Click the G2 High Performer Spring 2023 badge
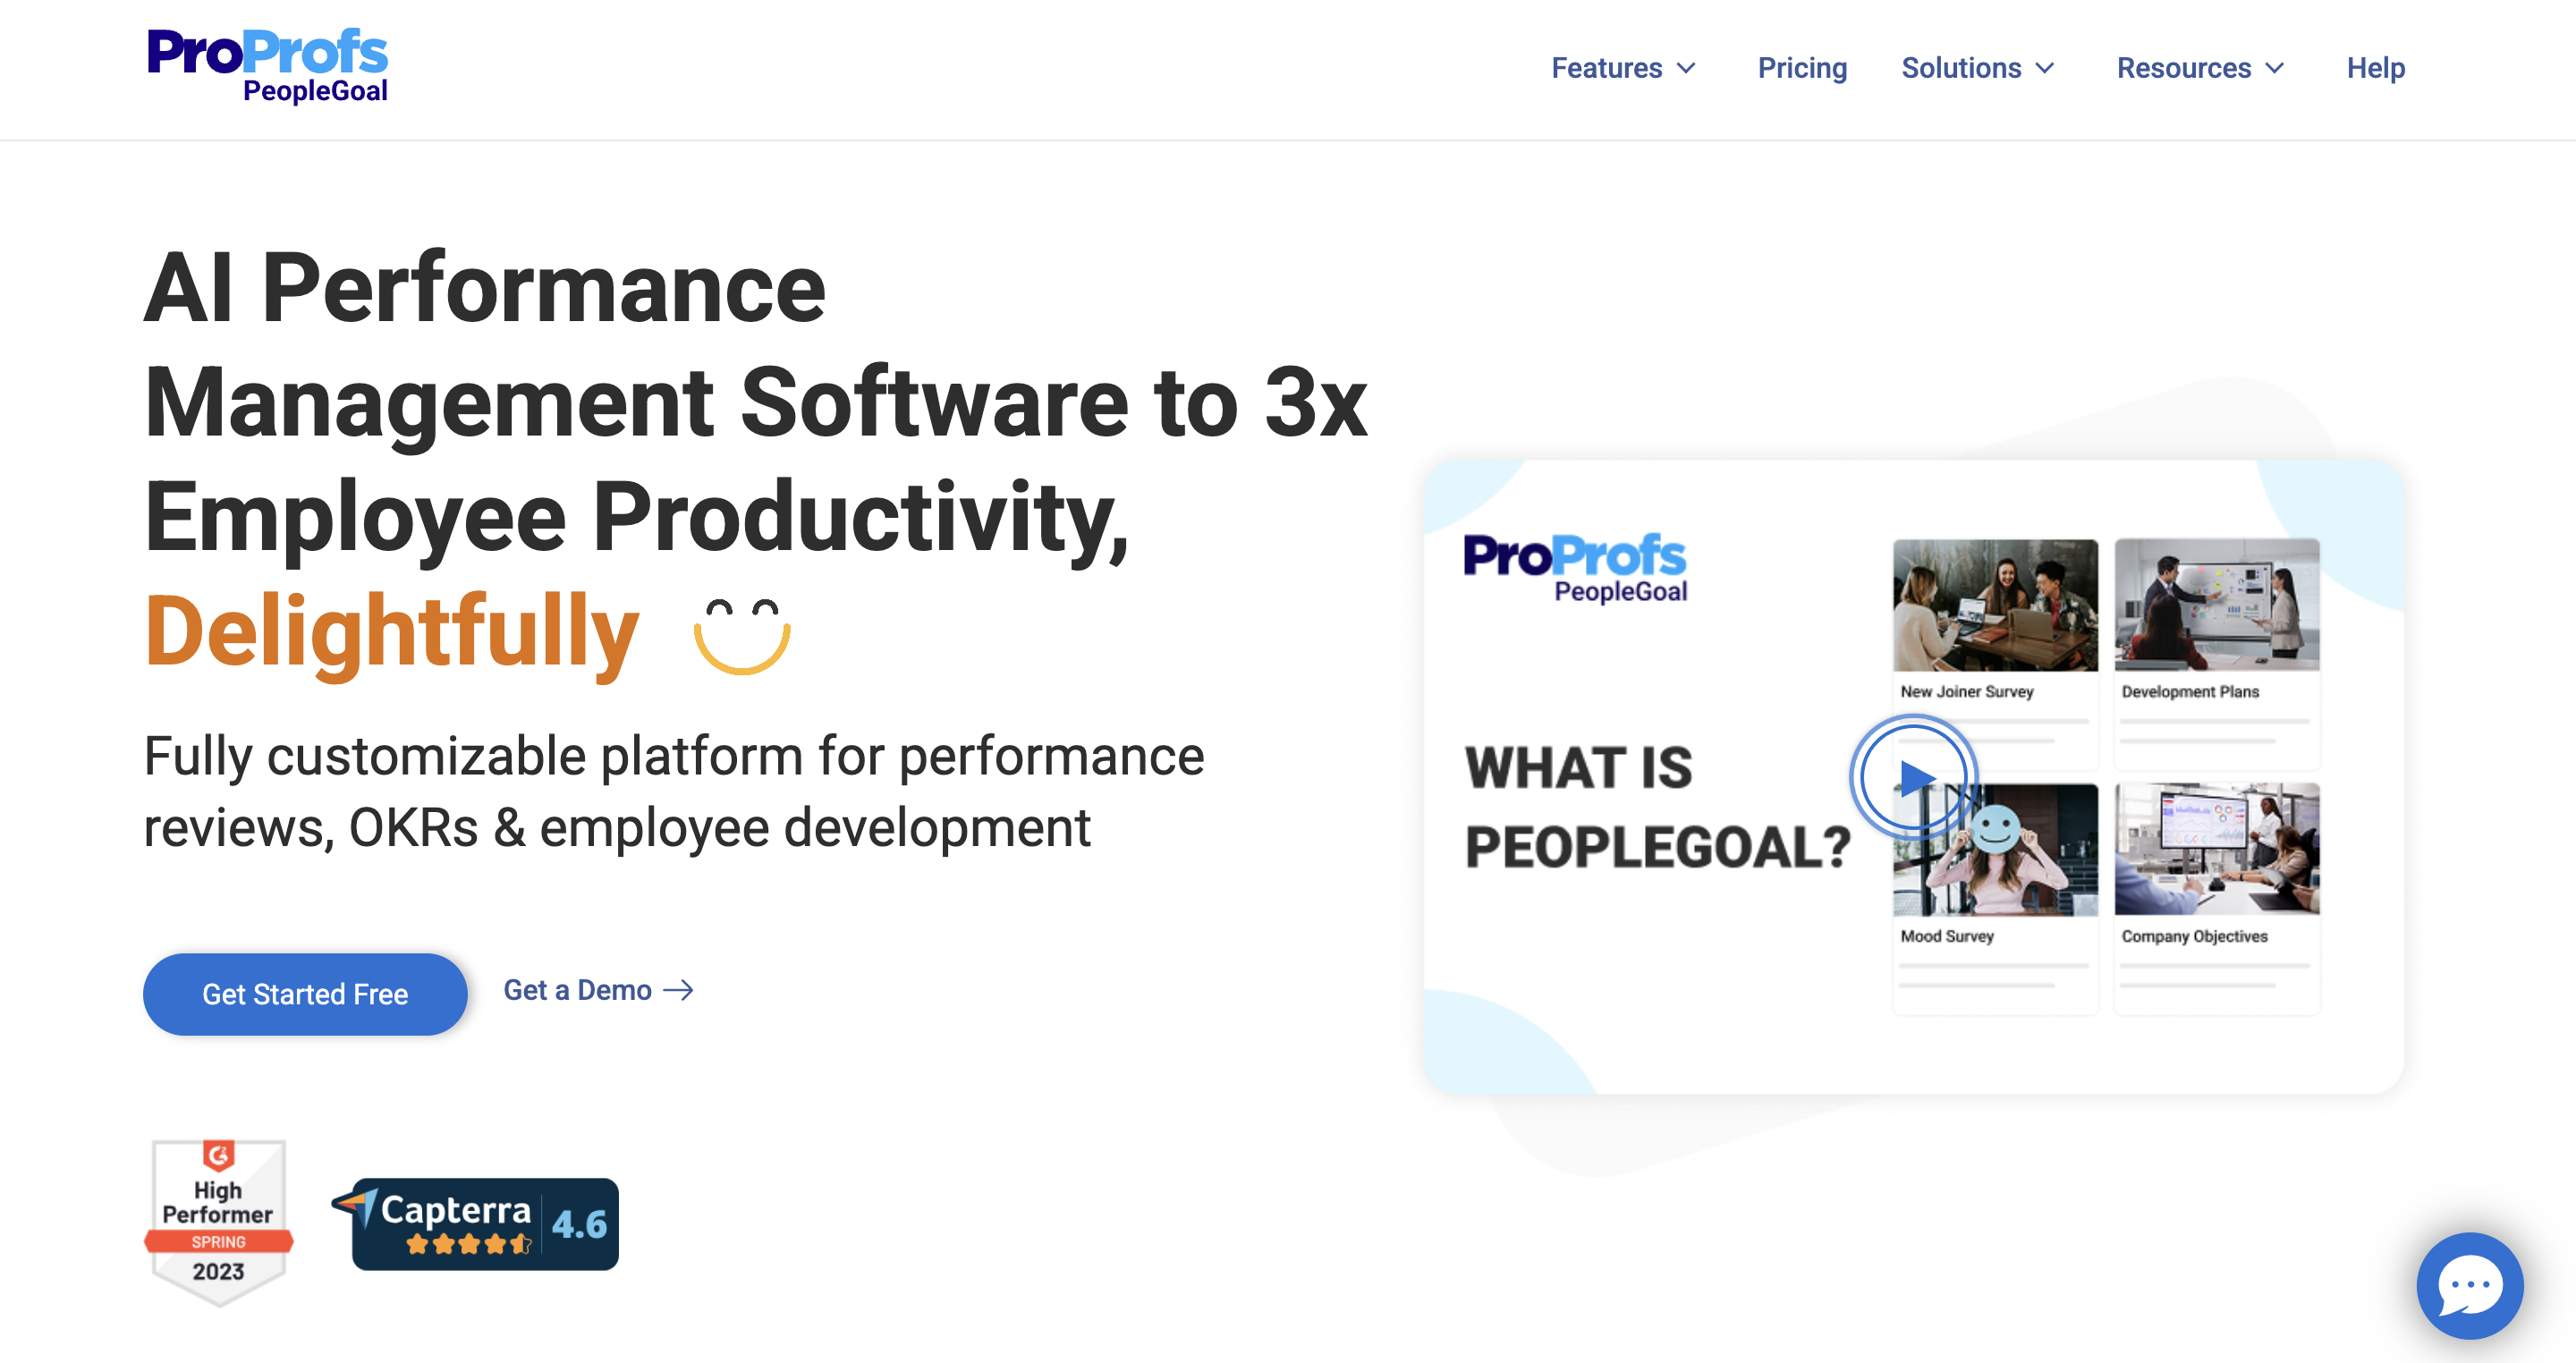 point(219,1222)
